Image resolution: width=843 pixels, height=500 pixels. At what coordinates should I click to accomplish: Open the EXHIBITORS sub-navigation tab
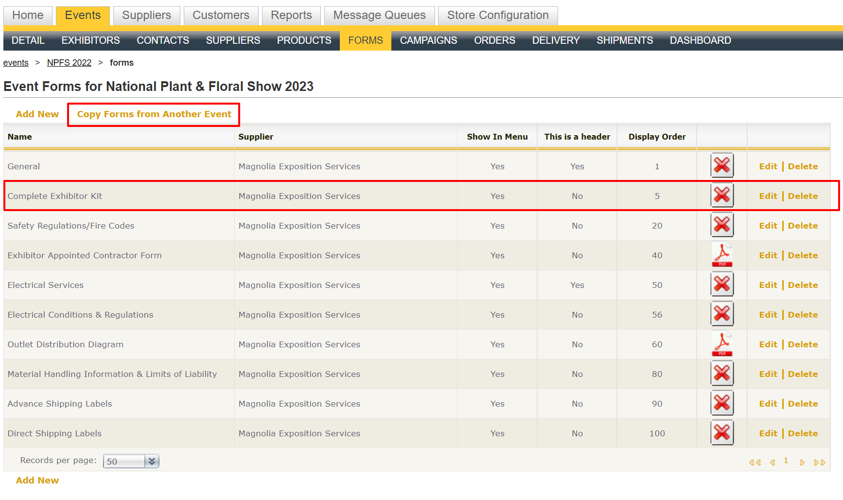(x=90, y=40)
